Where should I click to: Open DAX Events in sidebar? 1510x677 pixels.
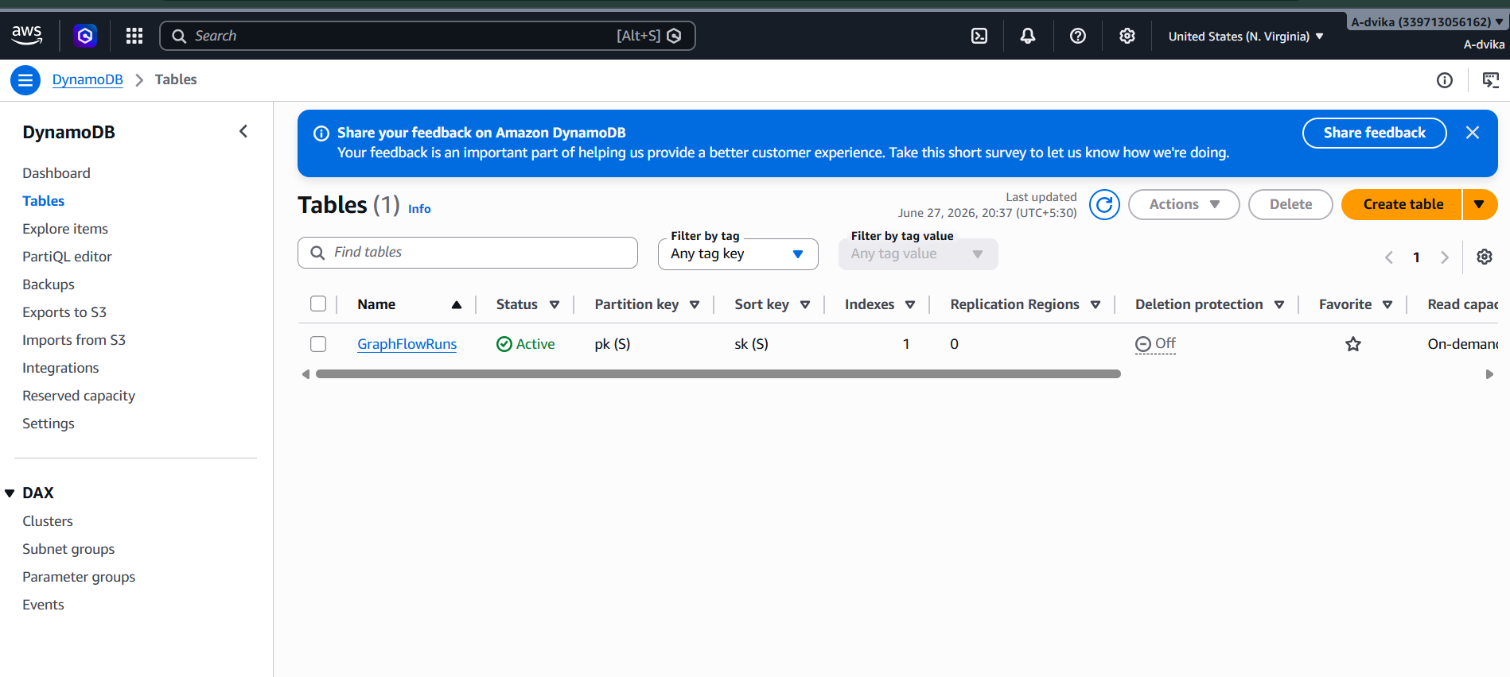coord(43,605)
